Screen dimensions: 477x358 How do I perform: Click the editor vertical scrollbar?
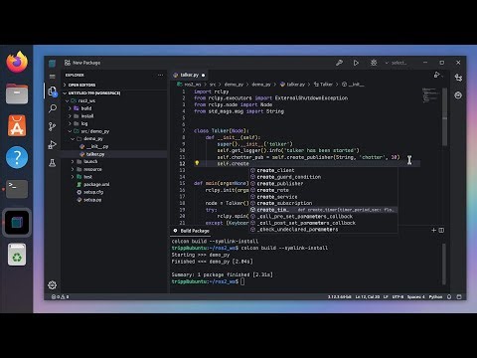pos(444,117)
